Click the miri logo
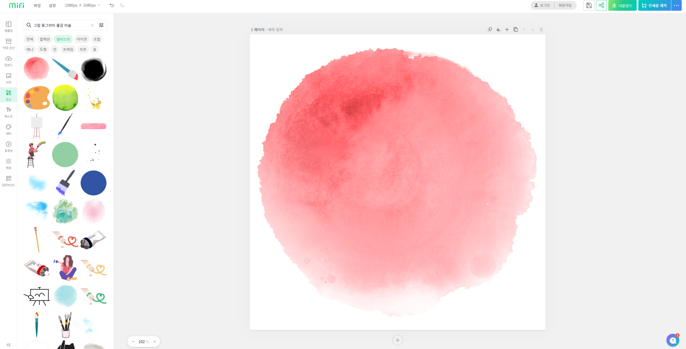This screenshot has height=349, width=686. coord(17,5)
